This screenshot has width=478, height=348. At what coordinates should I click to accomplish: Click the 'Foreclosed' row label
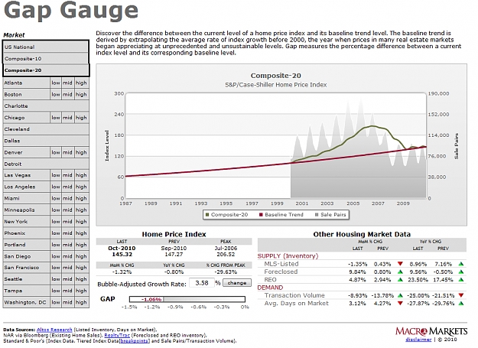[x=281, y=272]
